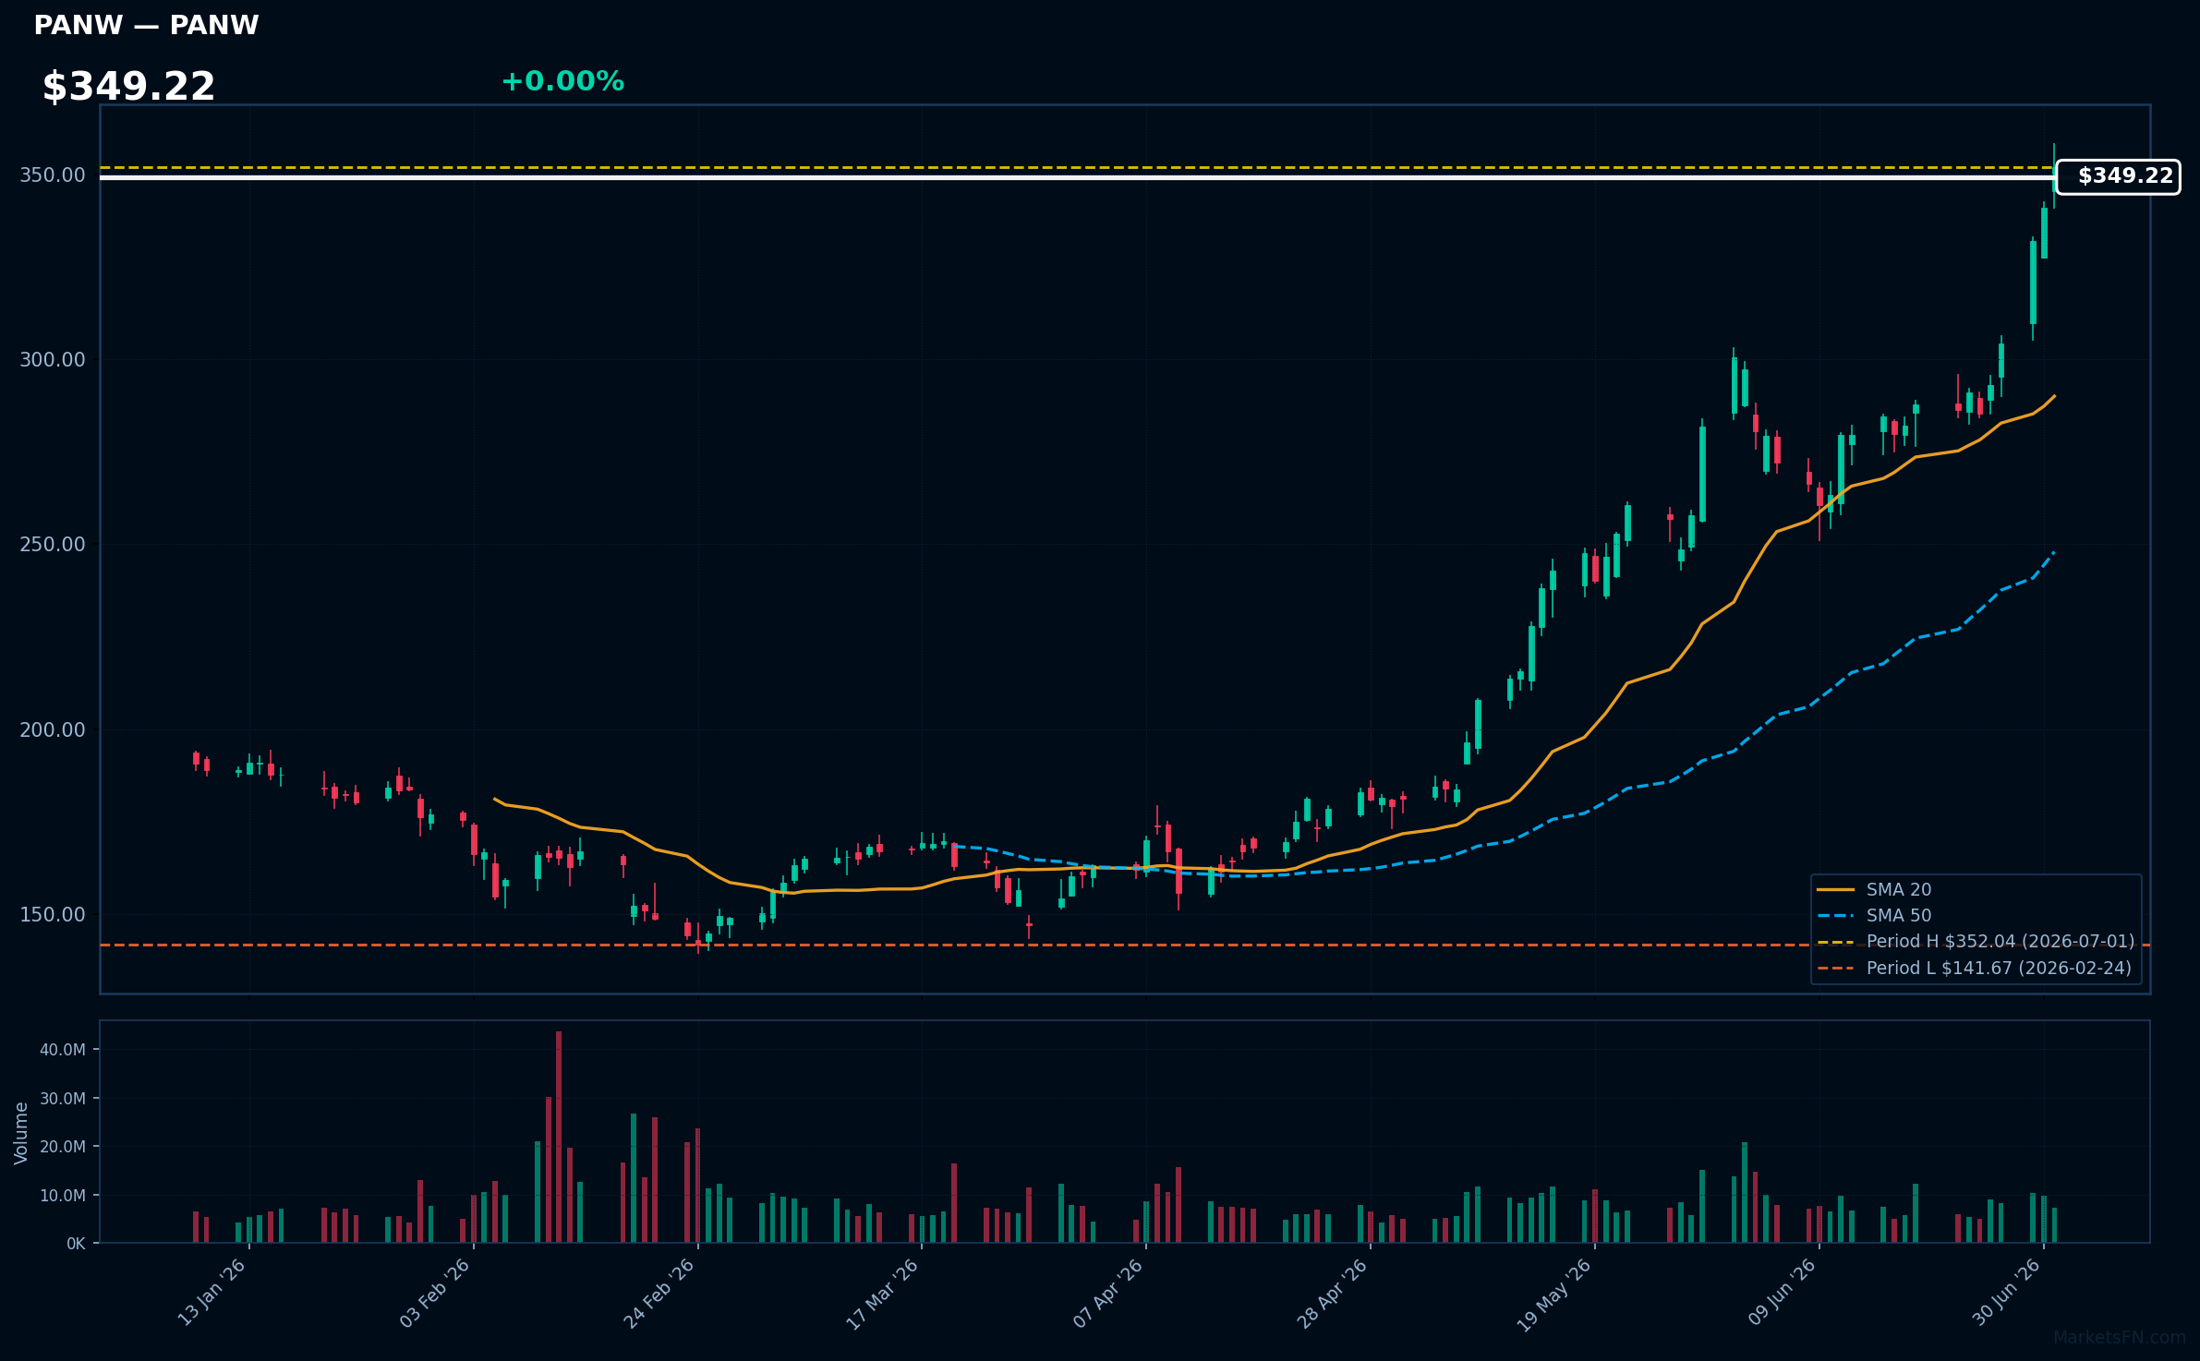
Task: Click the 250.00 price axis label
Action: [53, 545]
